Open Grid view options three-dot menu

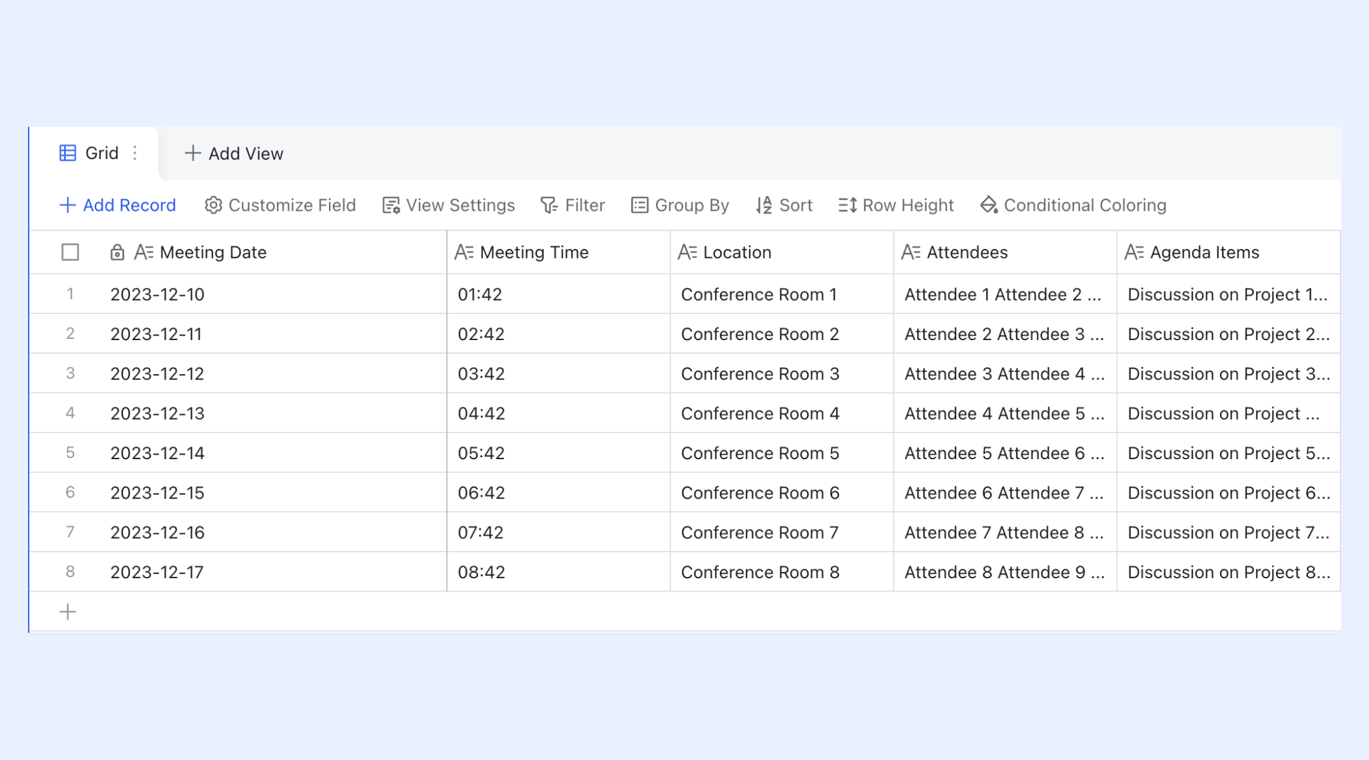pyautogui.click(x=135, y=153)
